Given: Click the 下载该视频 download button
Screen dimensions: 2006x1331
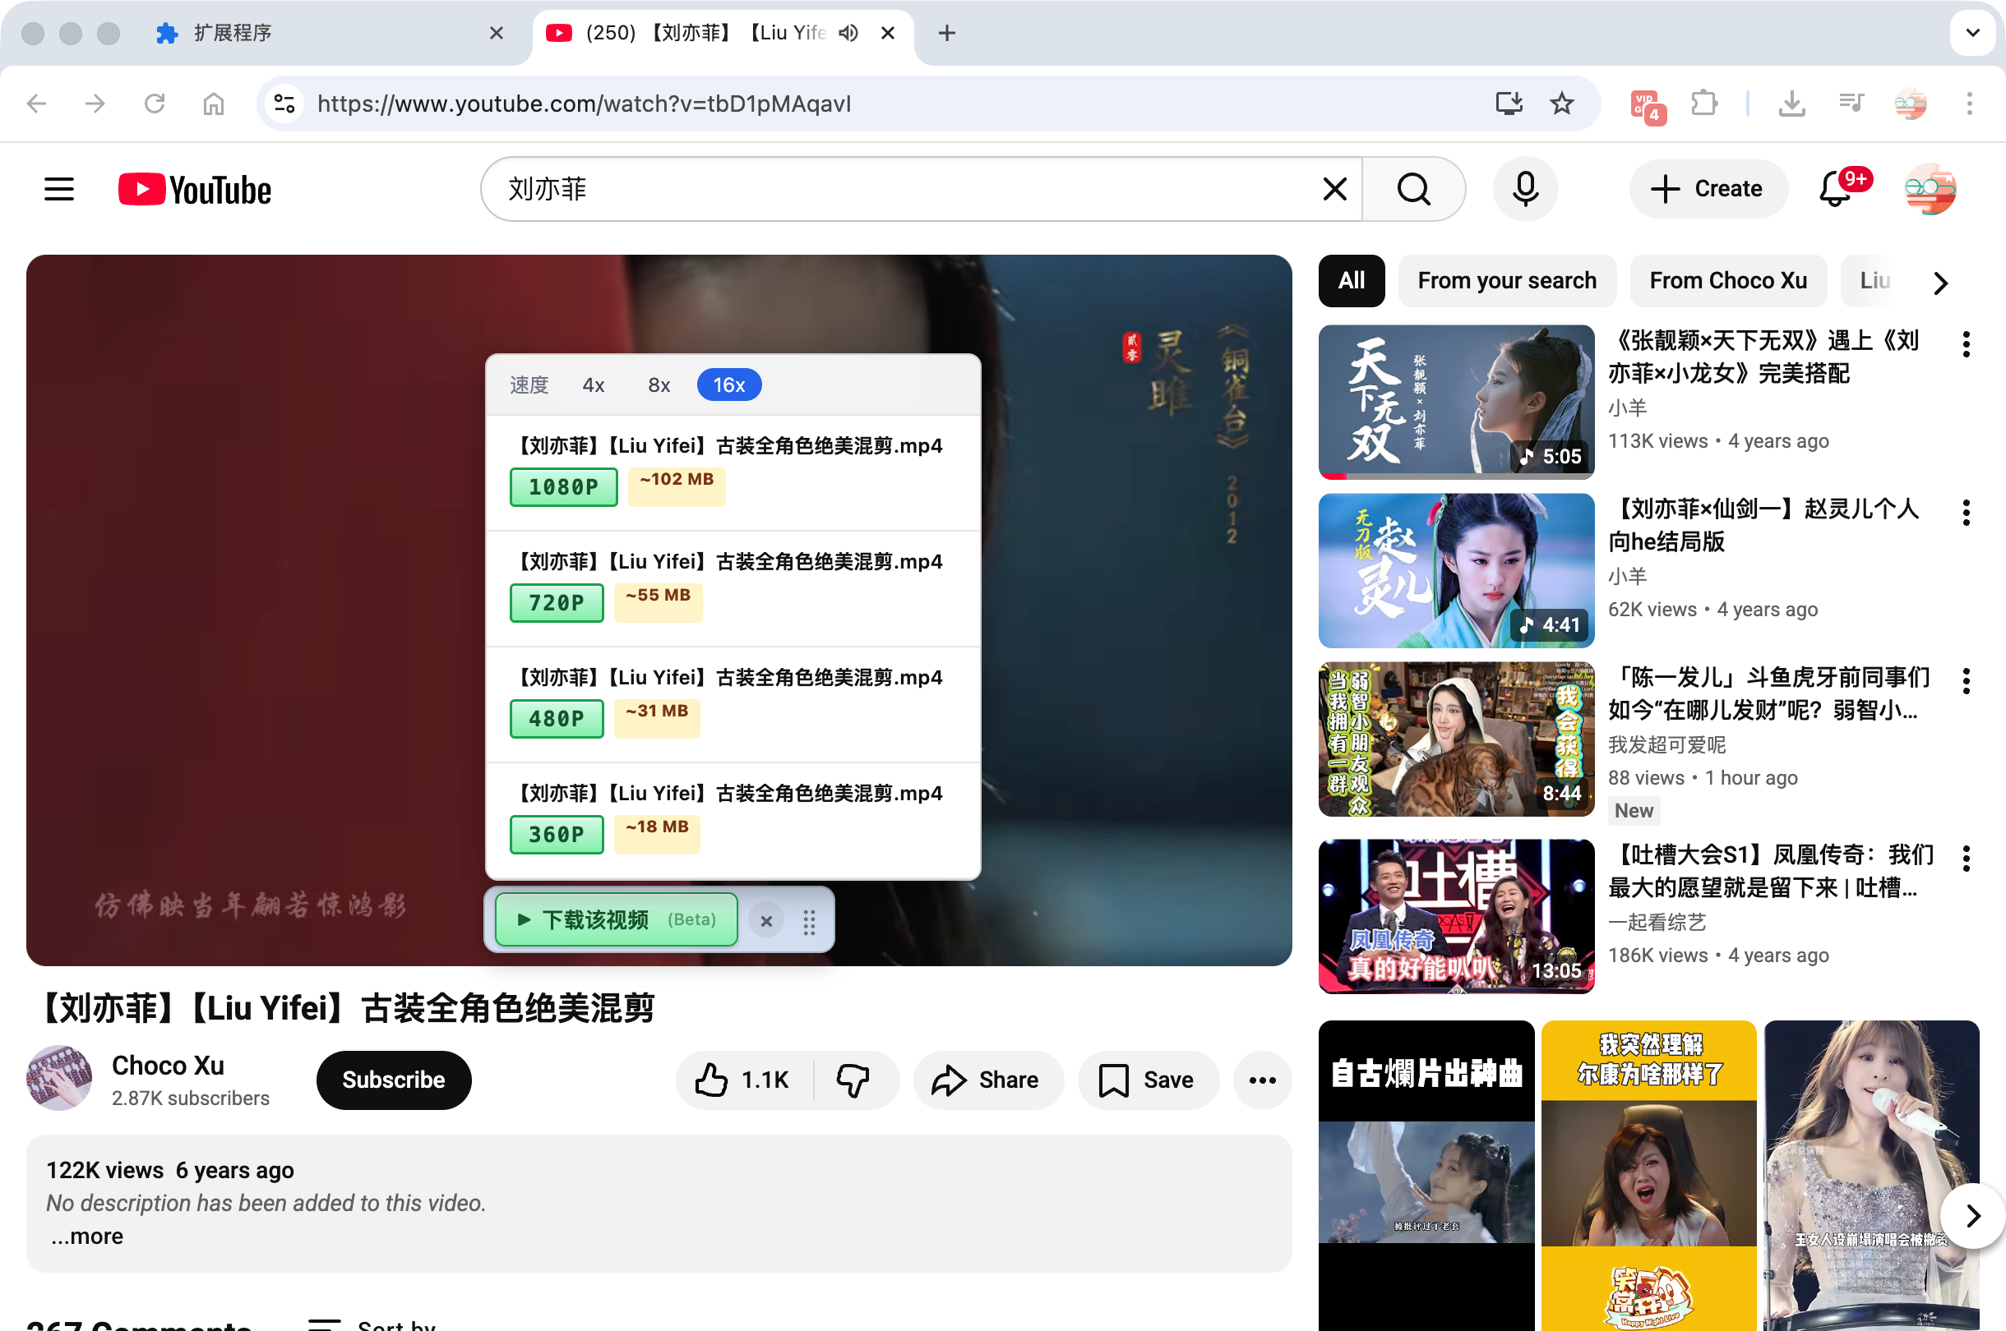Looking at the screenshot, I should (x=617, y=920).
